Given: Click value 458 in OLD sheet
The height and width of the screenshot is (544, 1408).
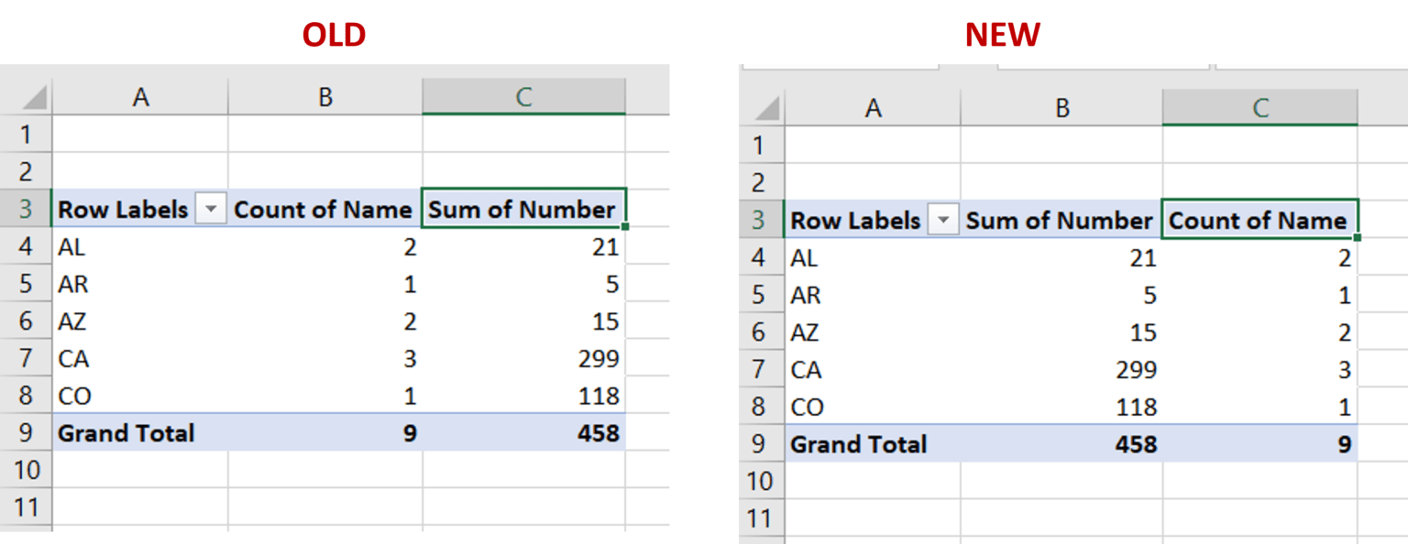Looking at the screenshot, I should click(x=598, y=432).
